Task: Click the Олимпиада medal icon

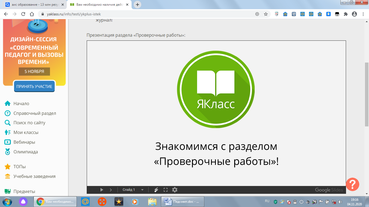Action: pos(8,152)
